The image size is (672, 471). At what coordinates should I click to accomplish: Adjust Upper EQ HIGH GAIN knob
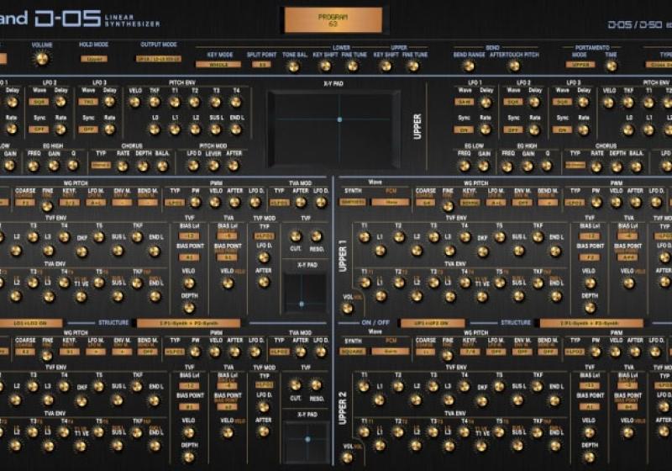528,166
